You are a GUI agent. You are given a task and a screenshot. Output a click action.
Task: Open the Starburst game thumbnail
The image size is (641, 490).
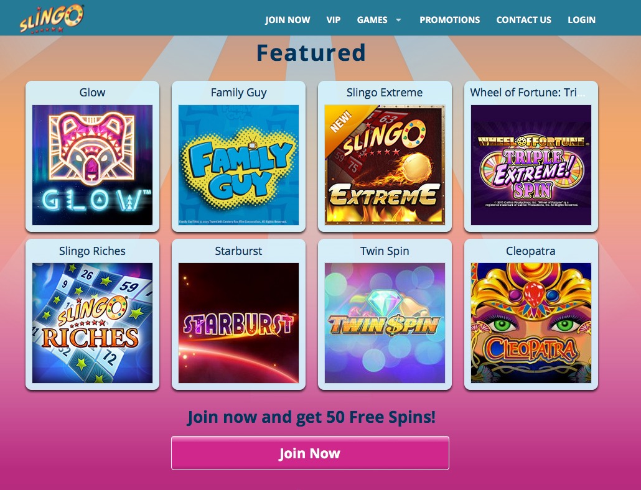click(239, 323)
